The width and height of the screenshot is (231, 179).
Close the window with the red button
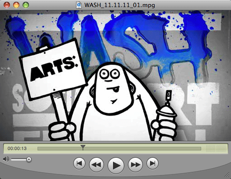[x=7, y=5]
